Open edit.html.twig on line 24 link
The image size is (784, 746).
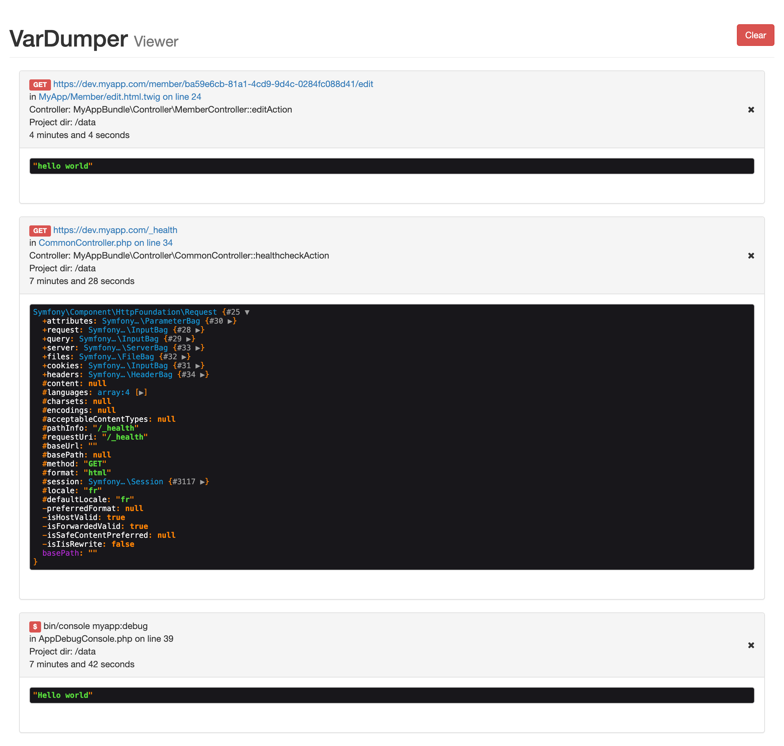tap(119, 97)
